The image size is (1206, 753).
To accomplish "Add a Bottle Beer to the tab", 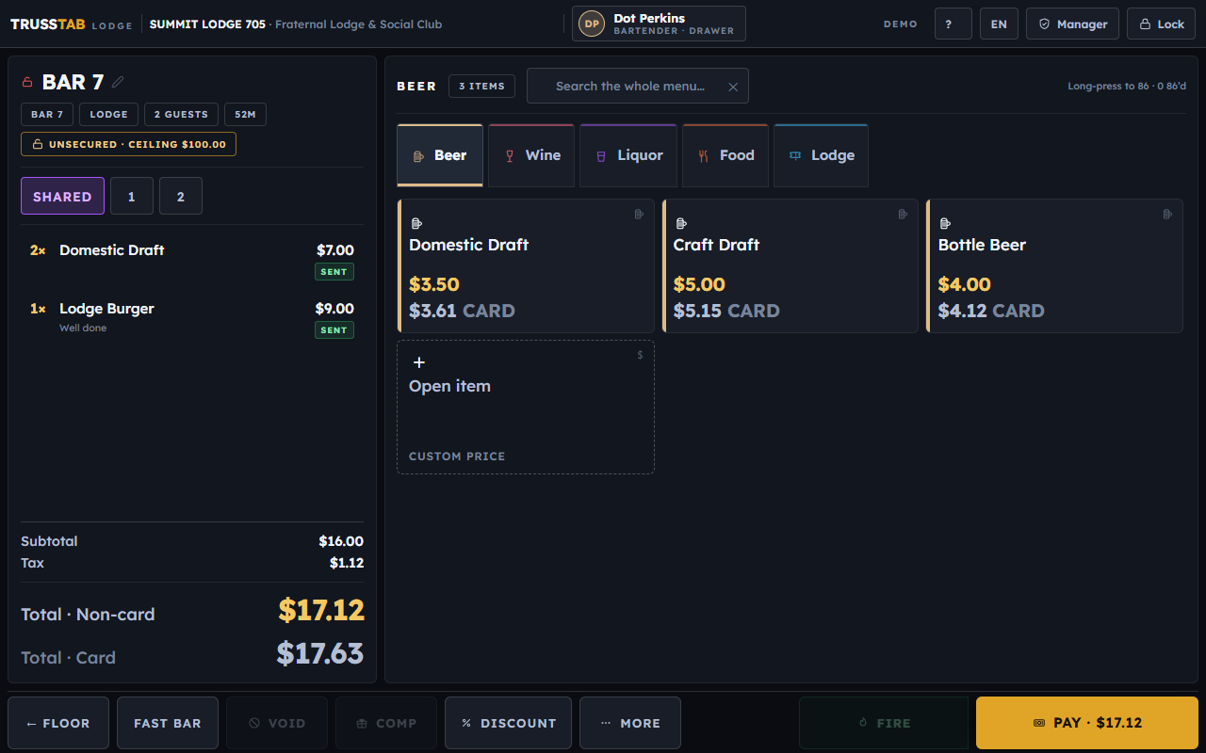I will pos(1054,265).
